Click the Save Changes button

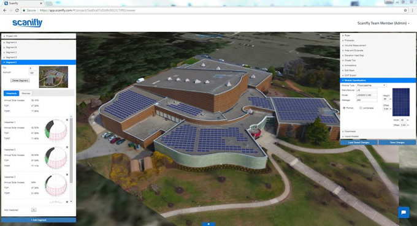[x=397, y=143]
